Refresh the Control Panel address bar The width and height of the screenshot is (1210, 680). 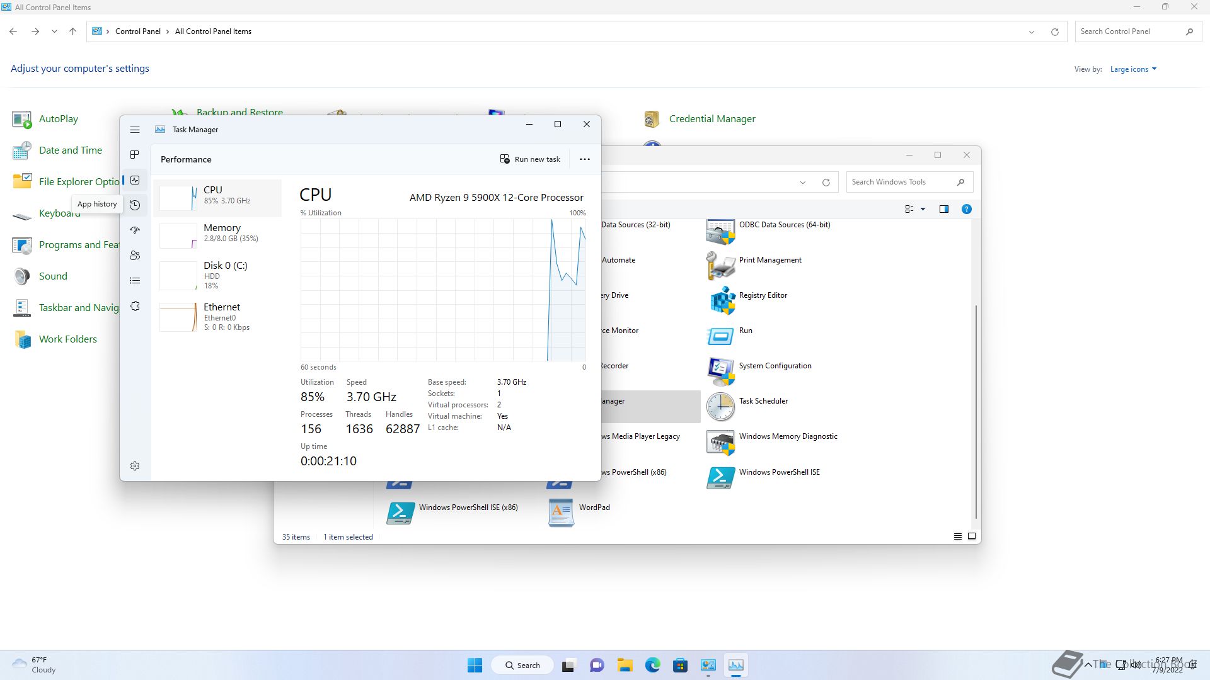[x=1054, y=31]
